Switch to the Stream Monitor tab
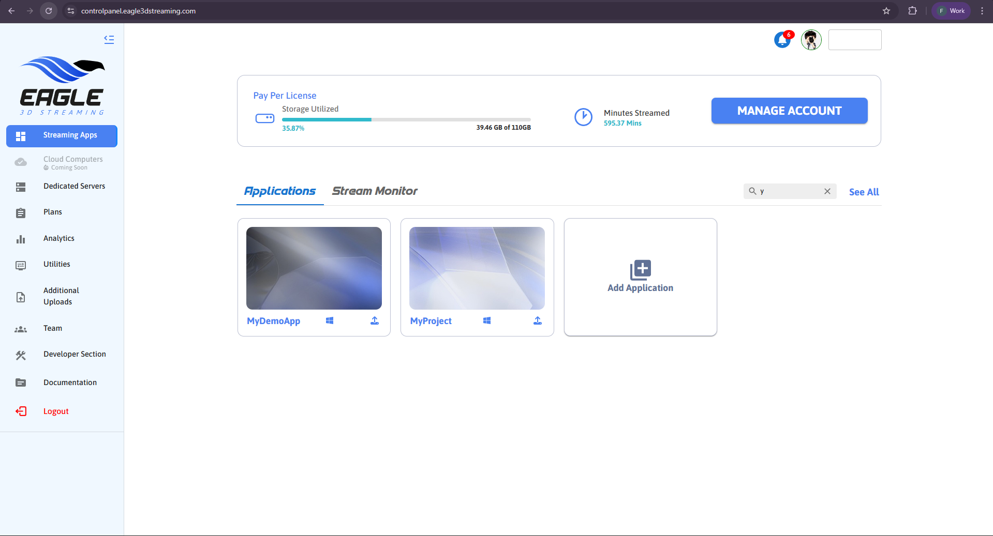The width and height of the screenshot is (993, 536). 375,191
